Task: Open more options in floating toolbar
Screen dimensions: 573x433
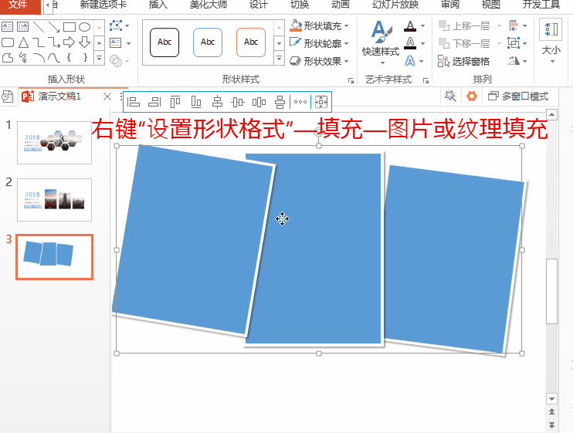Action: click(300, 102)
